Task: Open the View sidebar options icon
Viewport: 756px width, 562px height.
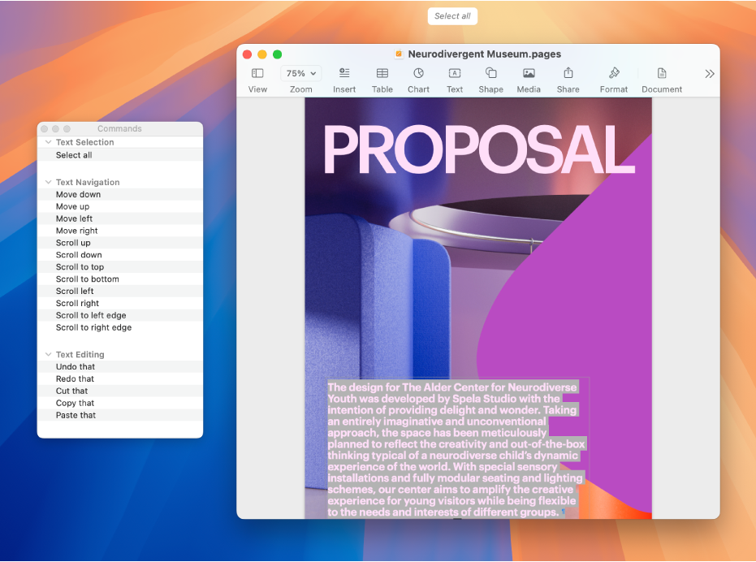Action: tap(257, 73)
